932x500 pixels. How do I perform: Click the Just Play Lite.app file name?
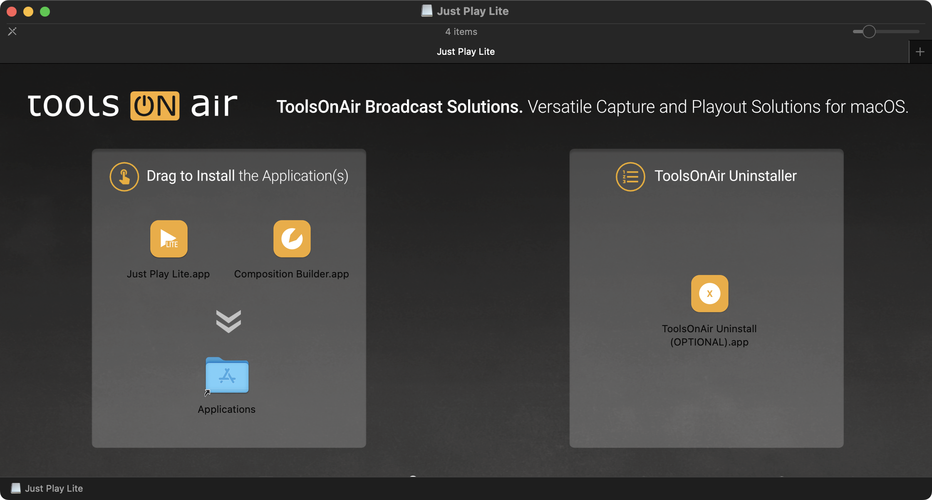pyautogui.click(x=168, y=274)
